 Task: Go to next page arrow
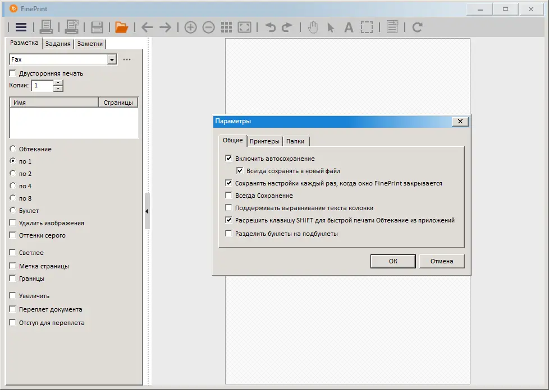coord(165,27)
